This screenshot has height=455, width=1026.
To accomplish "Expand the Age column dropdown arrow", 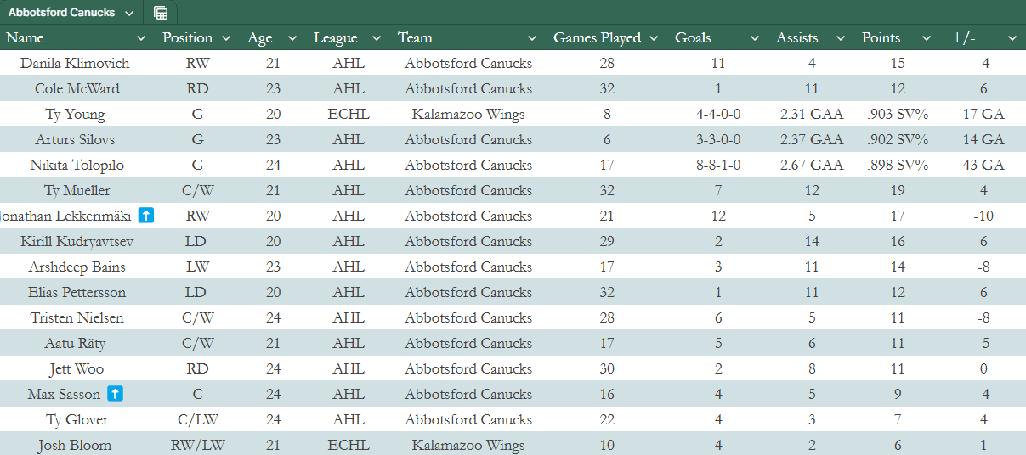I will pos(292,38).
